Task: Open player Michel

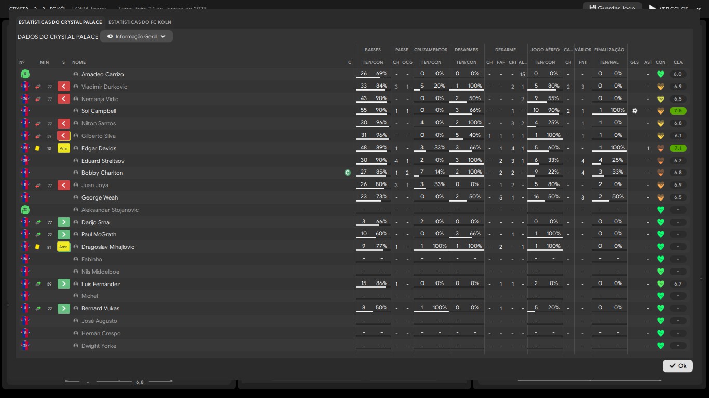Action: click(90, 296)
